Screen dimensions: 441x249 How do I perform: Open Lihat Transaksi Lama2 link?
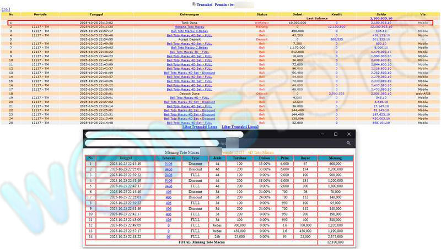[240, 127]
